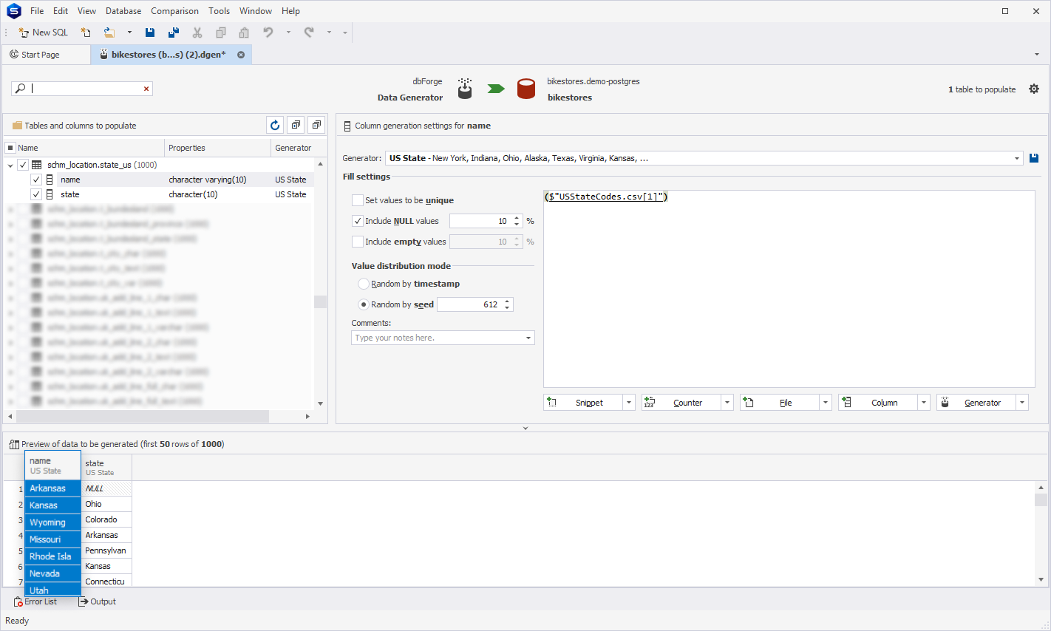Increase the NULL values percentage spinner

pyautogui.click(x=517, y=218)
